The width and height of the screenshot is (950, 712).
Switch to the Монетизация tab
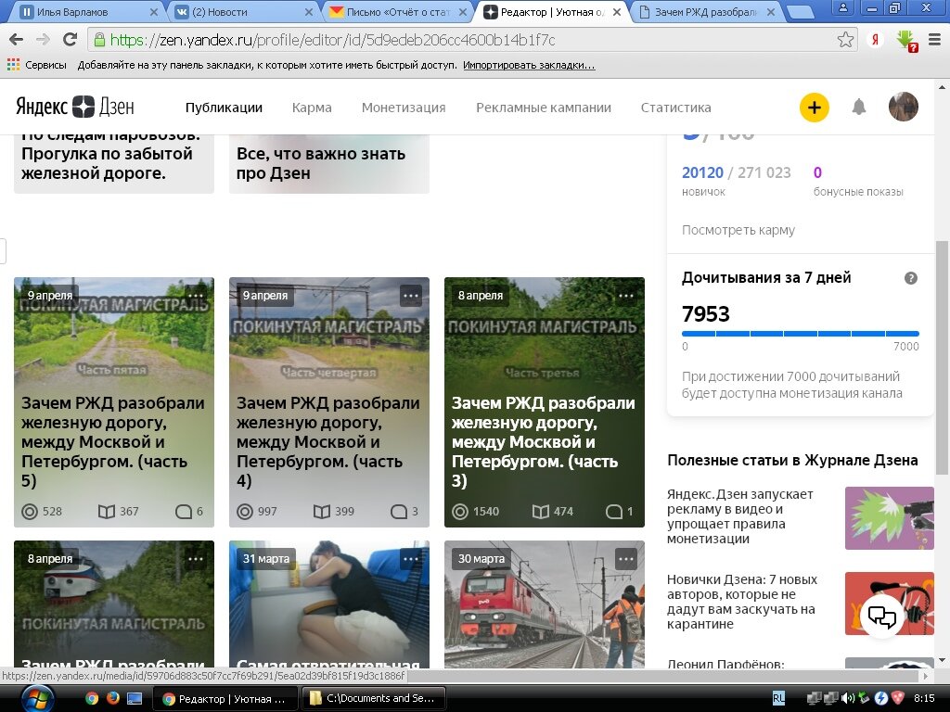click(x=404, y=108)
